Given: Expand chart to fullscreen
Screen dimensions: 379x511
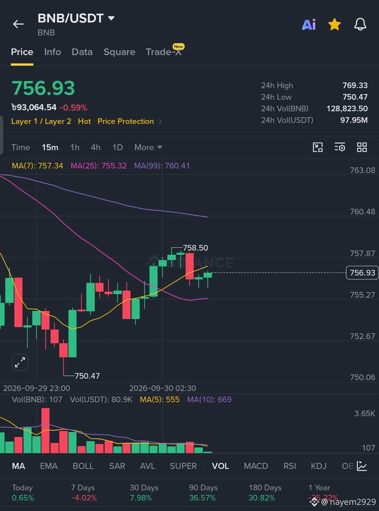Looking at the screenshot, I should point(20,362).
